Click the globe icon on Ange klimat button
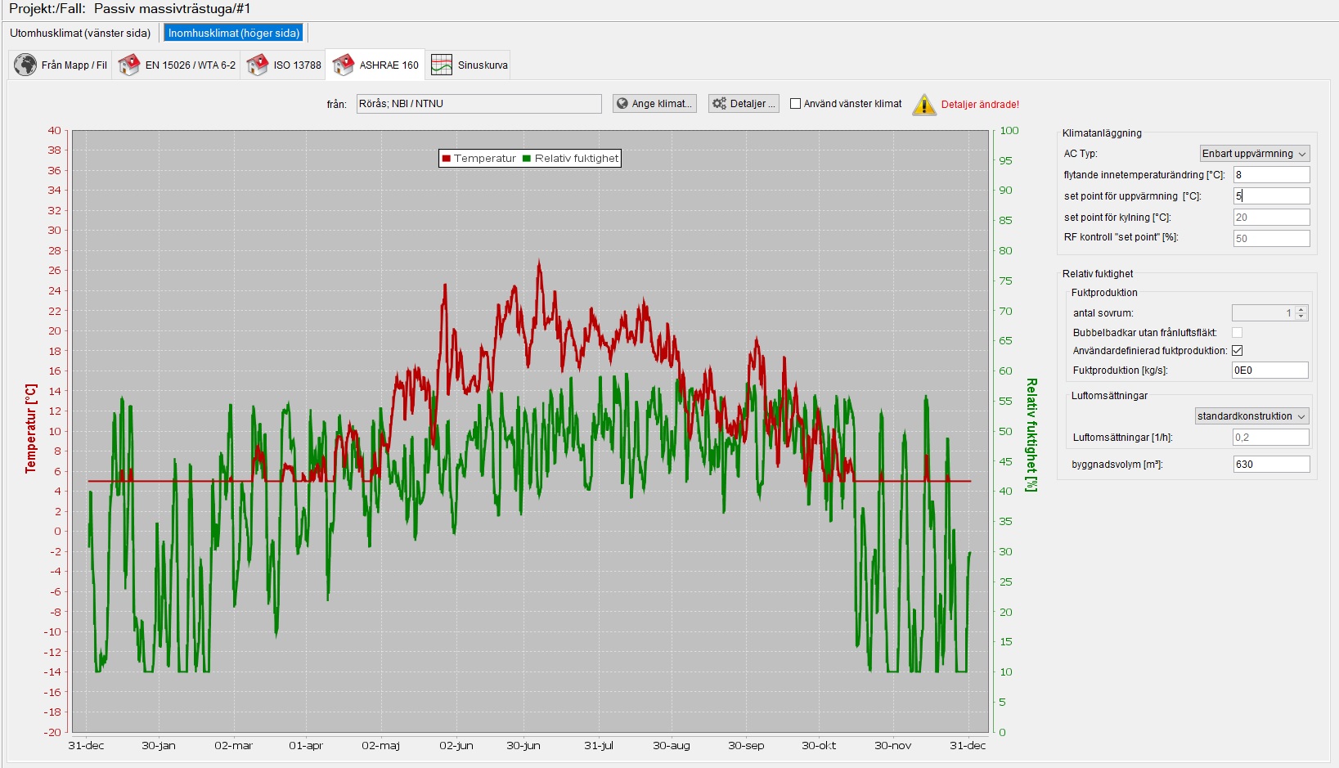The image size is (1339, 768). pos(622,104)
